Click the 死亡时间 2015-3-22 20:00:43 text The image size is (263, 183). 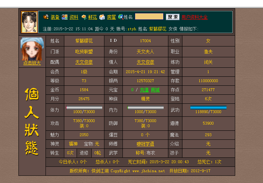(x=158, y=162)
